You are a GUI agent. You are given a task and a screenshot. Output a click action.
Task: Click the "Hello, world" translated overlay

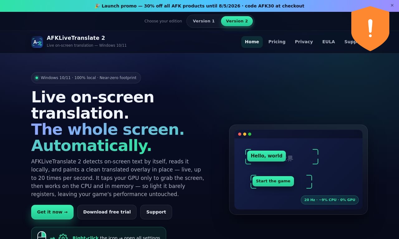click(x=267, y=156)
